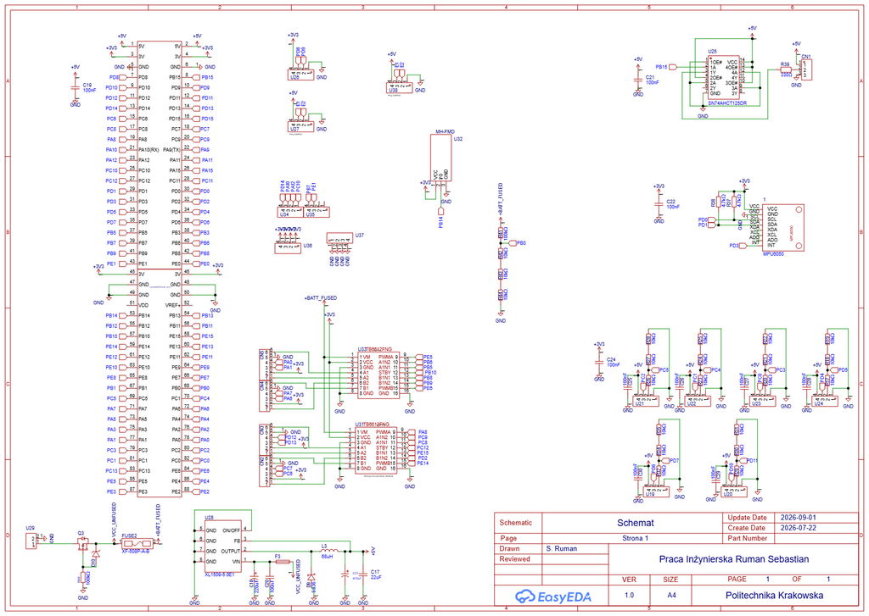Screen dimensions: 869x616
Task: Select the C24 capacitor symbol
Action: pos(599,363)
